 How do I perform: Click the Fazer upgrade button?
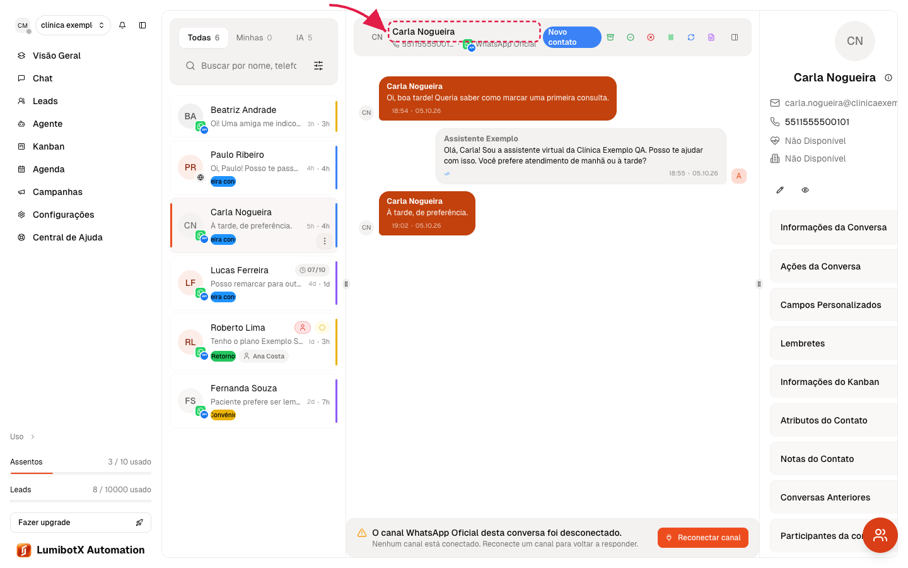(81, 523)
